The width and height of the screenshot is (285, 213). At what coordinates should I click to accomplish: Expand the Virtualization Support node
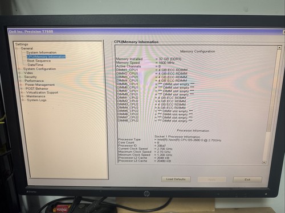[x=22, y=93]
